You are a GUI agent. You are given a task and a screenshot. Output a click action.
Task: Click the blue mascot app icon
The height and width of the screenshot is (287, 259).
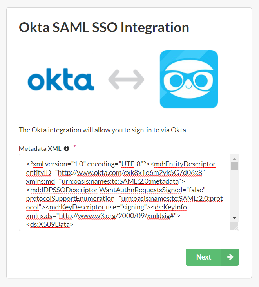coord(189,79)
